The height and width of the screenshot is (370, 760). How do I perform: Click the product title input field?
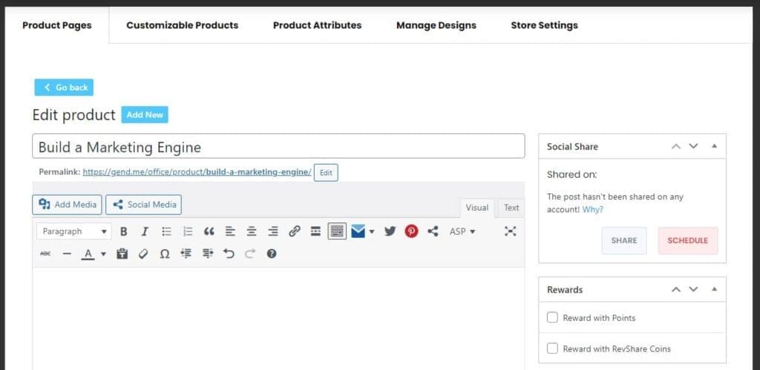(x=278, y=147)
